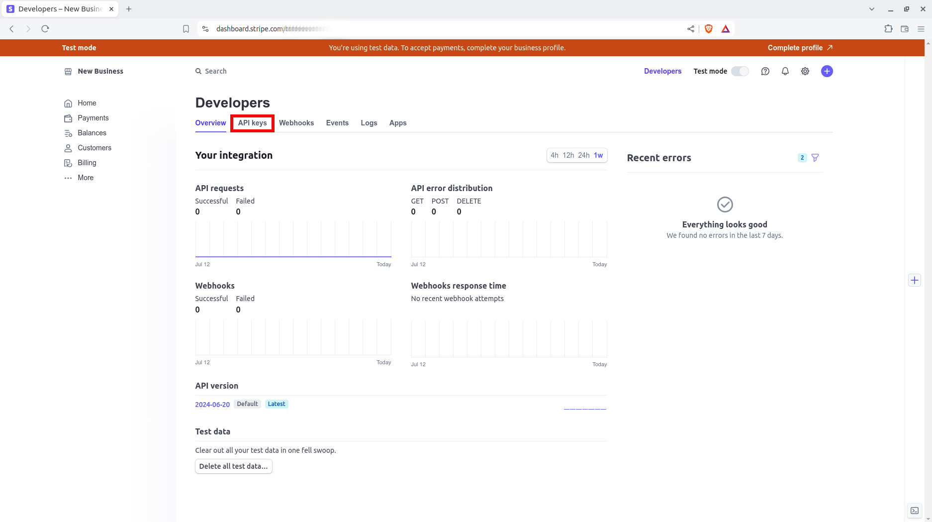
Task: Open a new browser tab
Action: (x=129, y=9)
